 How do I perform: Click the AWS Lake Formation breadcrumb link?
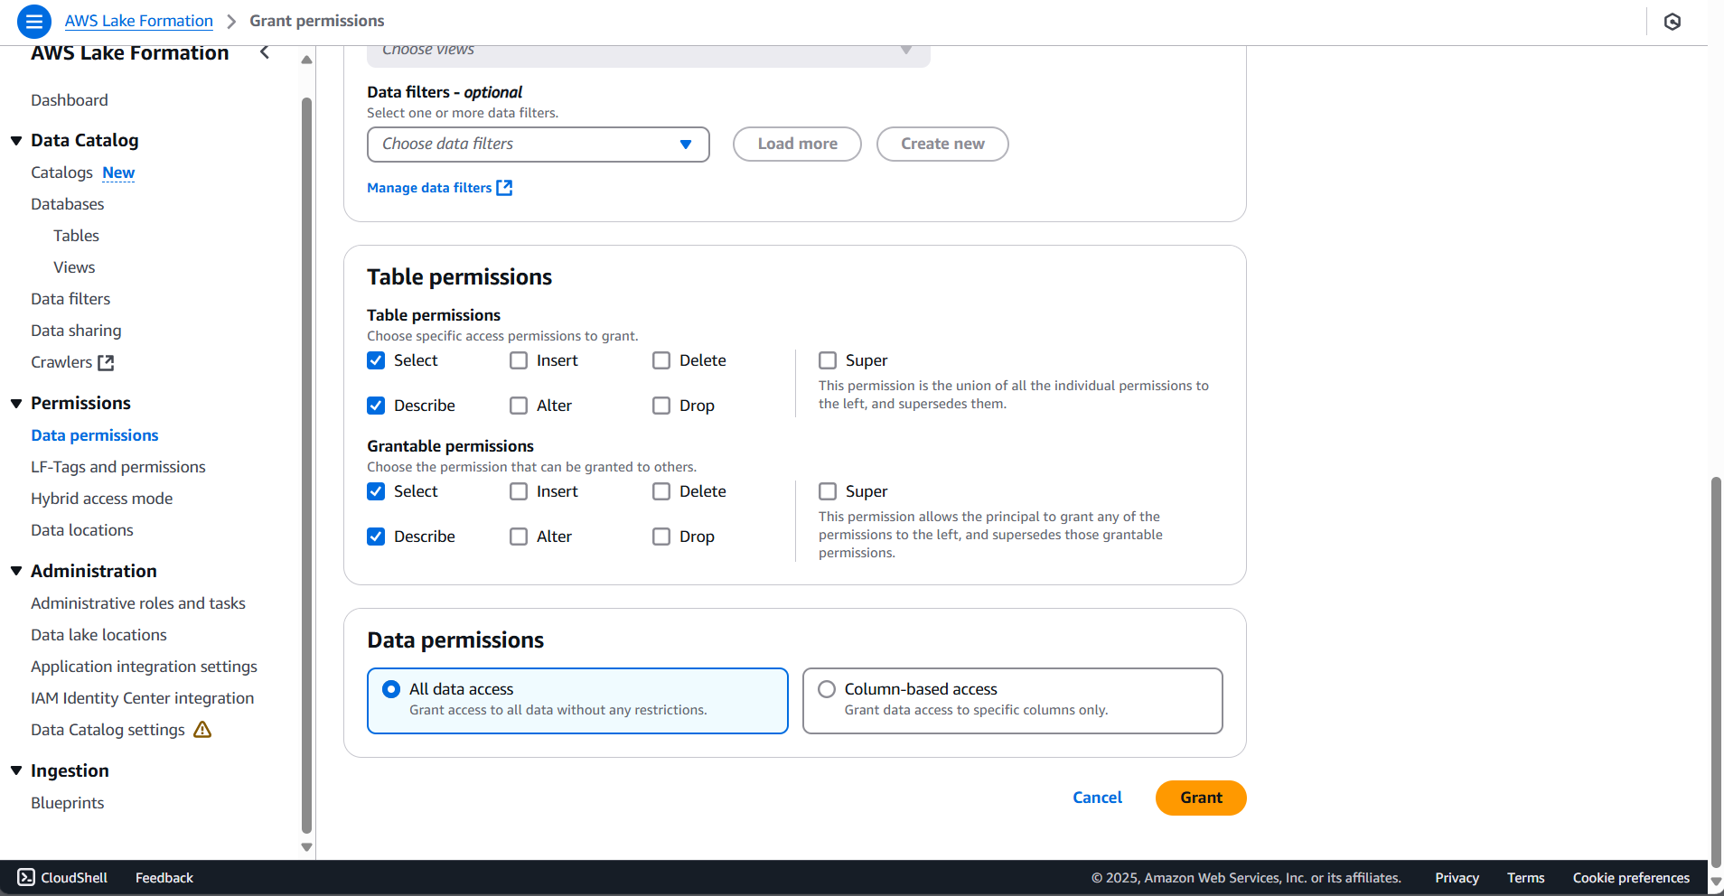[139, 21]
